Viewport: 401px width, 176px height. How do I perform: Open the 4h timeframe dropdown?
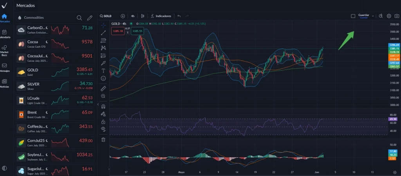(x=133, y=16)
